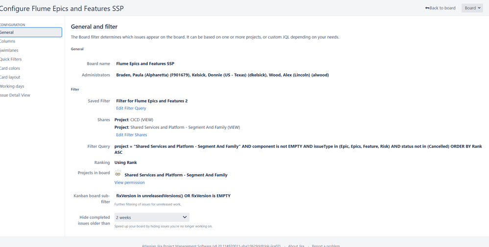Select General in configuration sidebar

[x=30, y=32]
